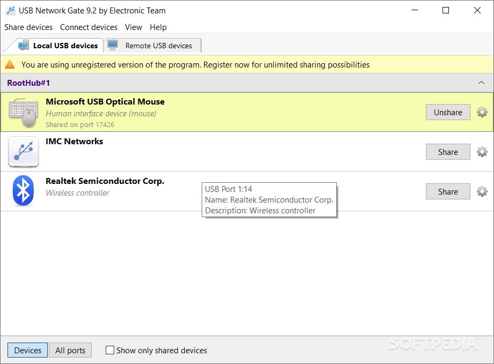
Task: Switch to the Local USB devices tab
Action: 57,46
